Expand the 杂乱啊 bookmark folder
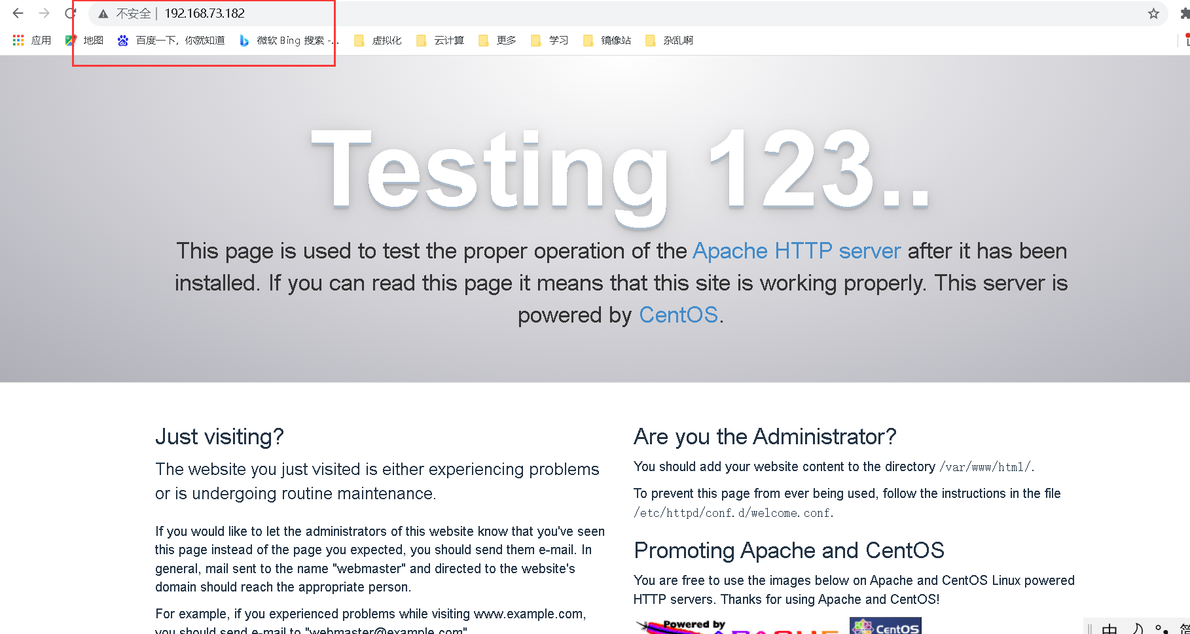Screen dimensions: 1190x634 [669, 41]
